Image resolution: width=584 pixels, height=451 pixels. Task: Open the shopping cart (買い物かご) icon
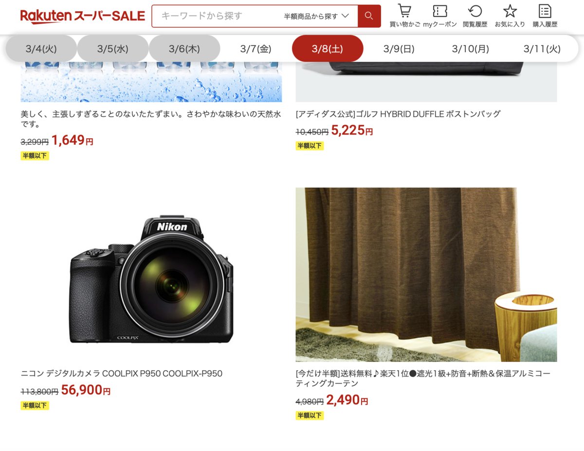click(404, 16)
